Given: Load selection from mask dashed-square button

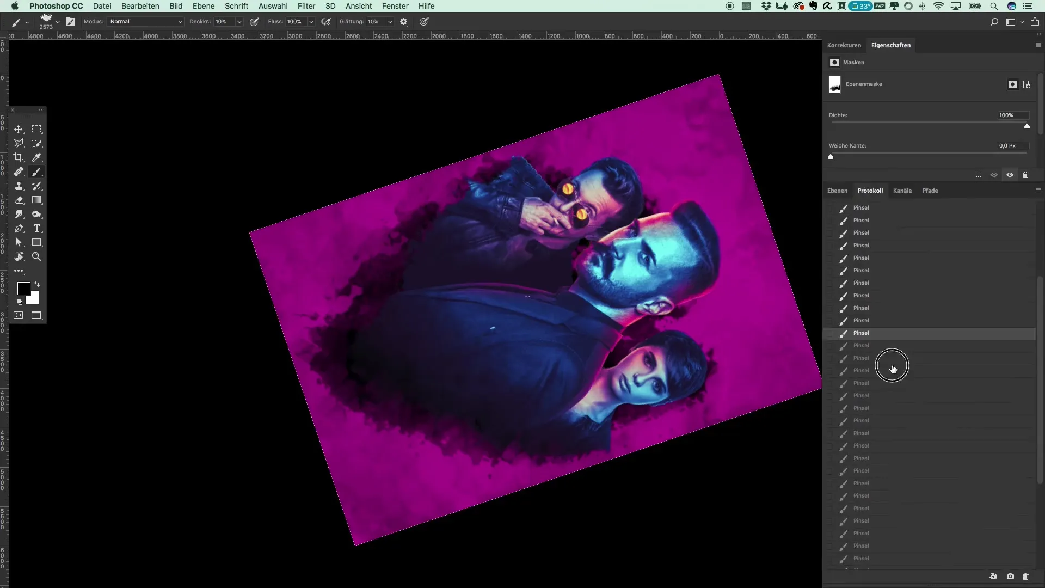Looking at the screenshot, I should [979, 175].
